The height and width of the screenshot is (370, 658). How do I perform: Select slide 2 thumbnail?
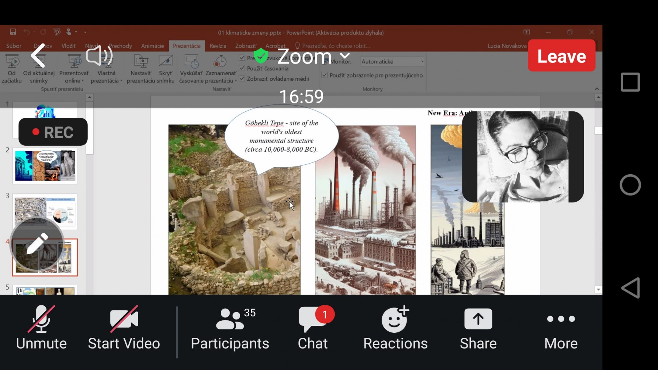pyautogui.click(x=45, y=165)
